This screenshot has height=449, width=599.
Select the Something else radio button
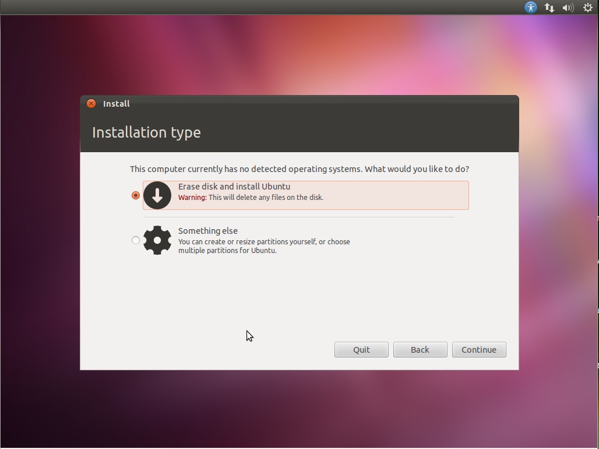pos(136,240)
